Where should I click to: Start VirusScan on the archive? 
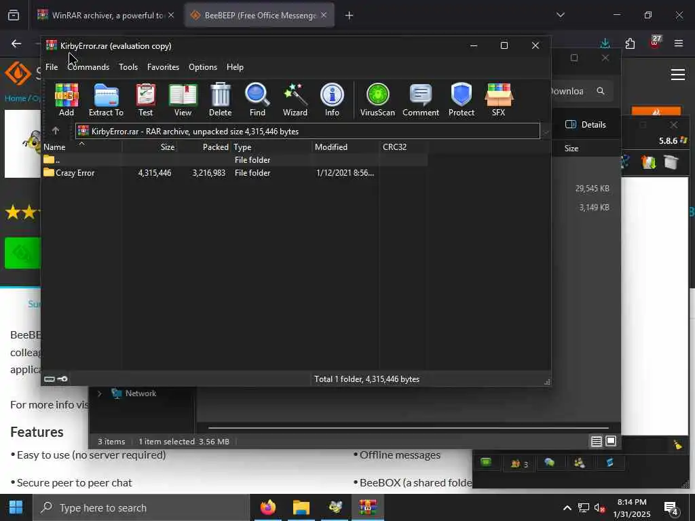click(377, 100)
